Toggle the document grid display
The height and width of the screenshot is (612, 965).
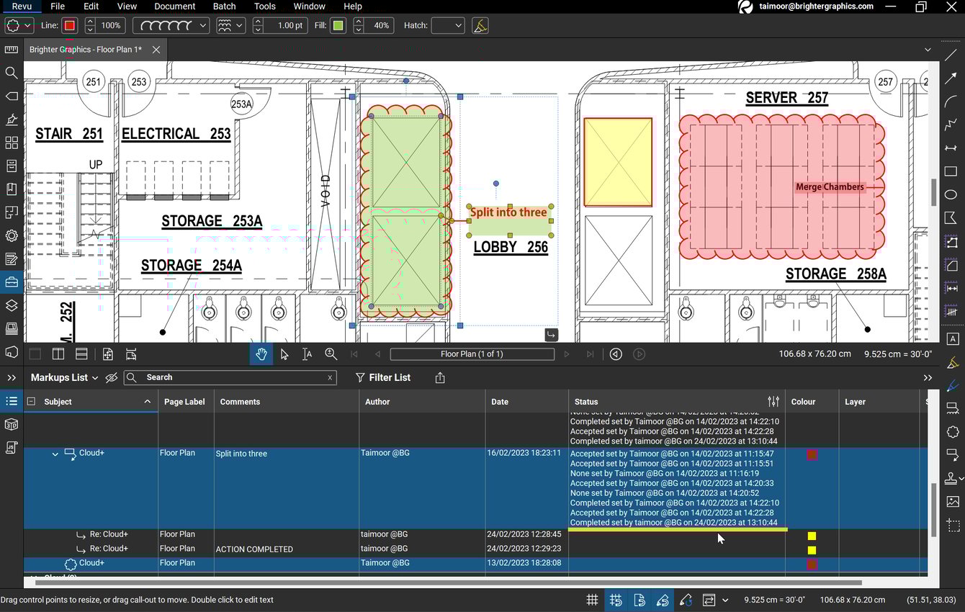[592, 600]
